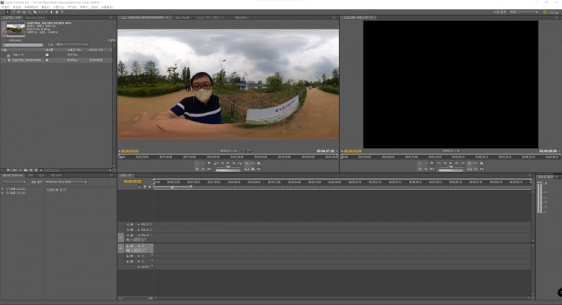The width and height of the screenshot is (562, 305).
Task: Collapse the Video 1 track triangle
Action: point(139,235)
